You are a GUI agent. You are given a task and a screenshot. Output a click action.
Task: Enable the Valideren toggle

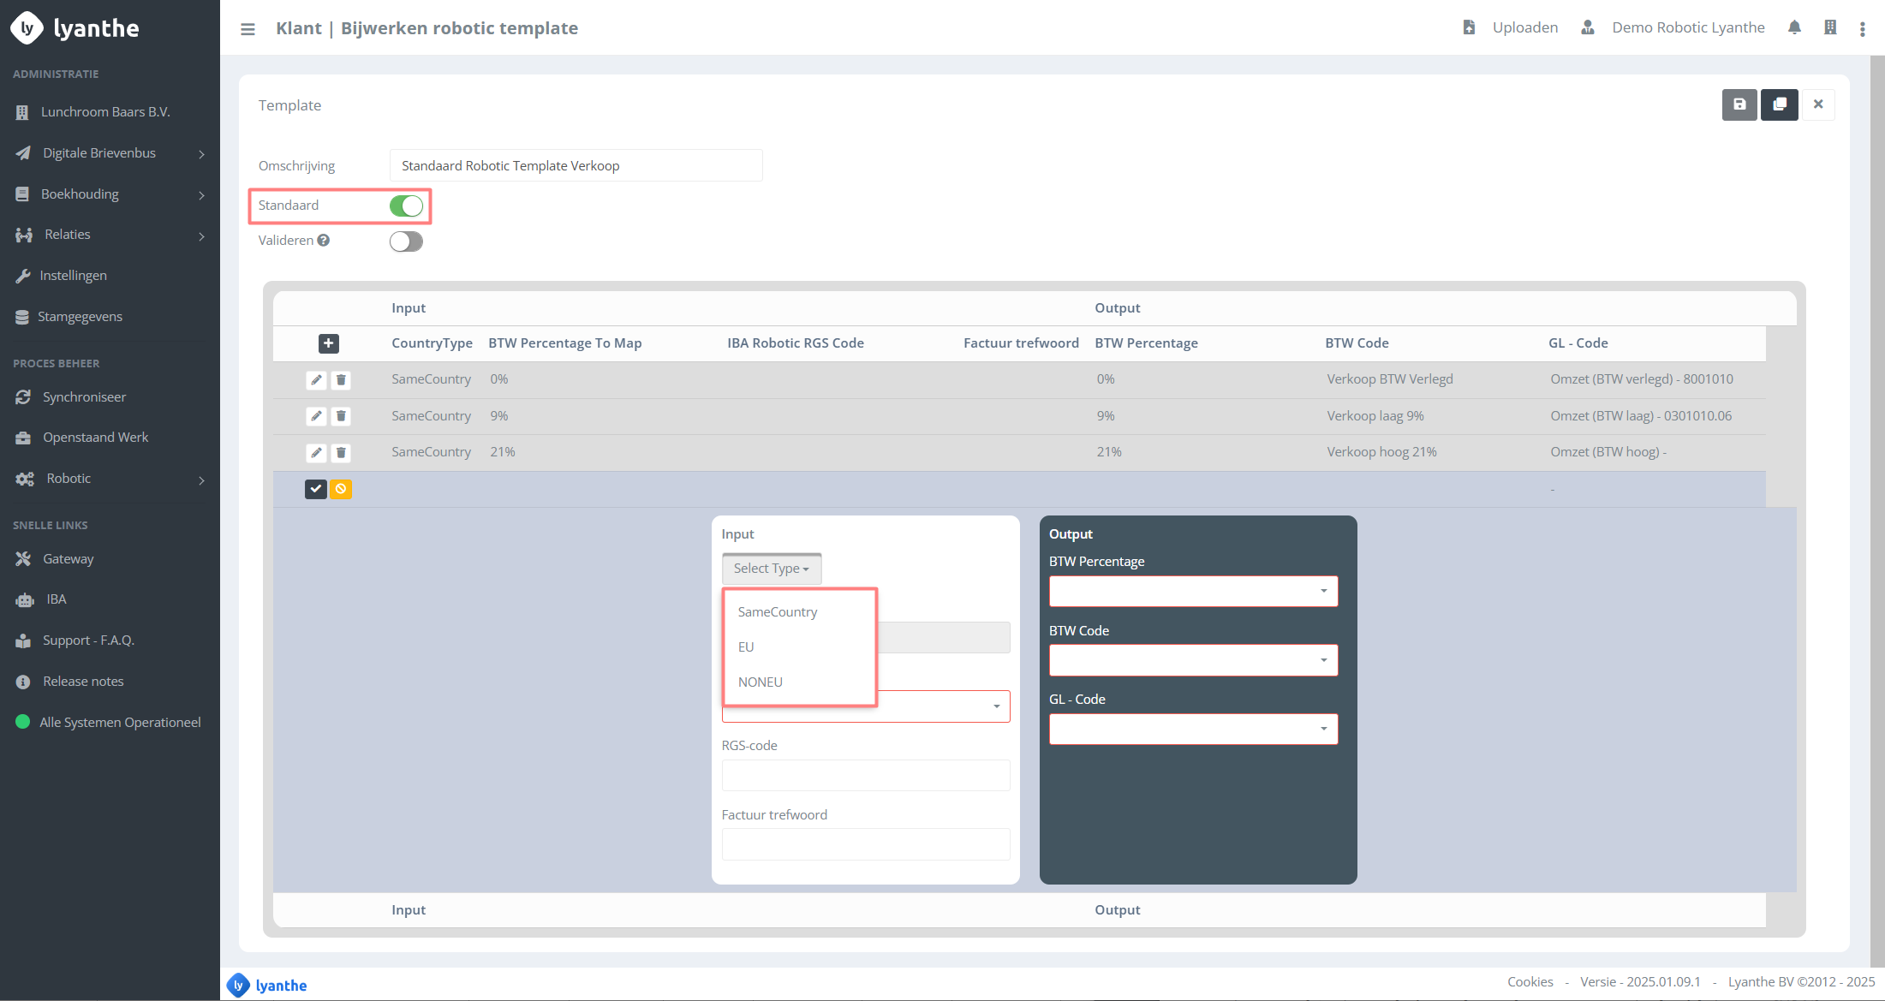[406, 241]
